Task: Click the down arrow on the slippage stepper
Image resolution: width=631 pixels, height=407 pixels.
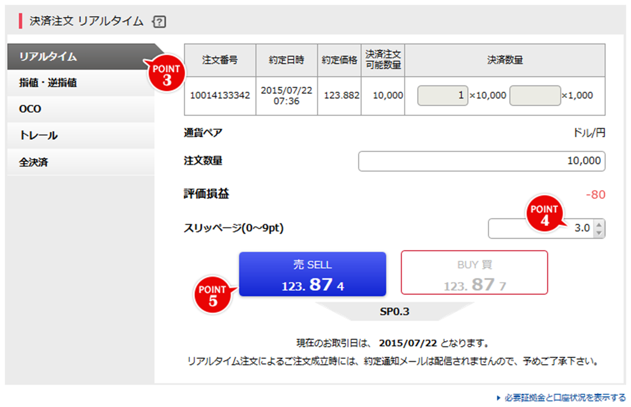Action: (599, 232)
